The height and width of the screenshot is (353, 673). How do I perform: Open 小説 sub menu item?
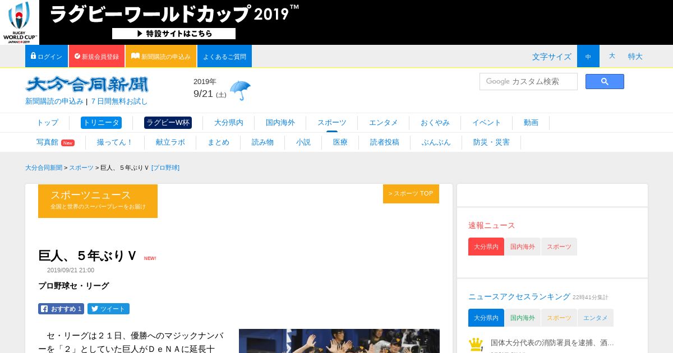[303, 142]
